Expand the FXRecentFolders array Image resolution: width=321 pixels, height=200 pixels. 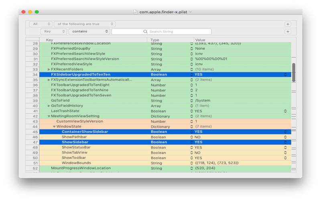(49, 69)
